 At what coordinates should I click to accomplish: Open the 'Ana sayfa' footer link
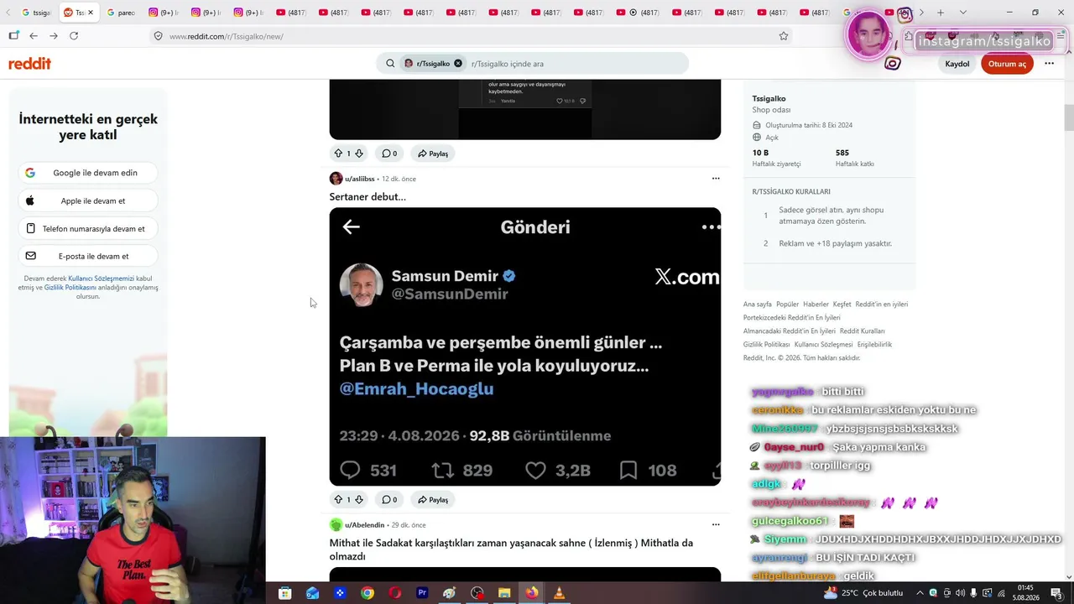point(758,305)
